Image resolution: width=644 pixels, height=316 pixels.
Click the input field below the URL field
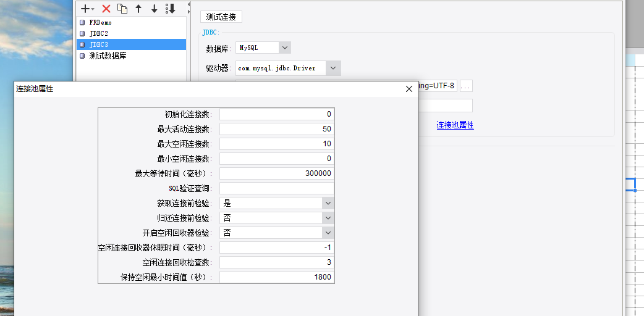[445, 106]
